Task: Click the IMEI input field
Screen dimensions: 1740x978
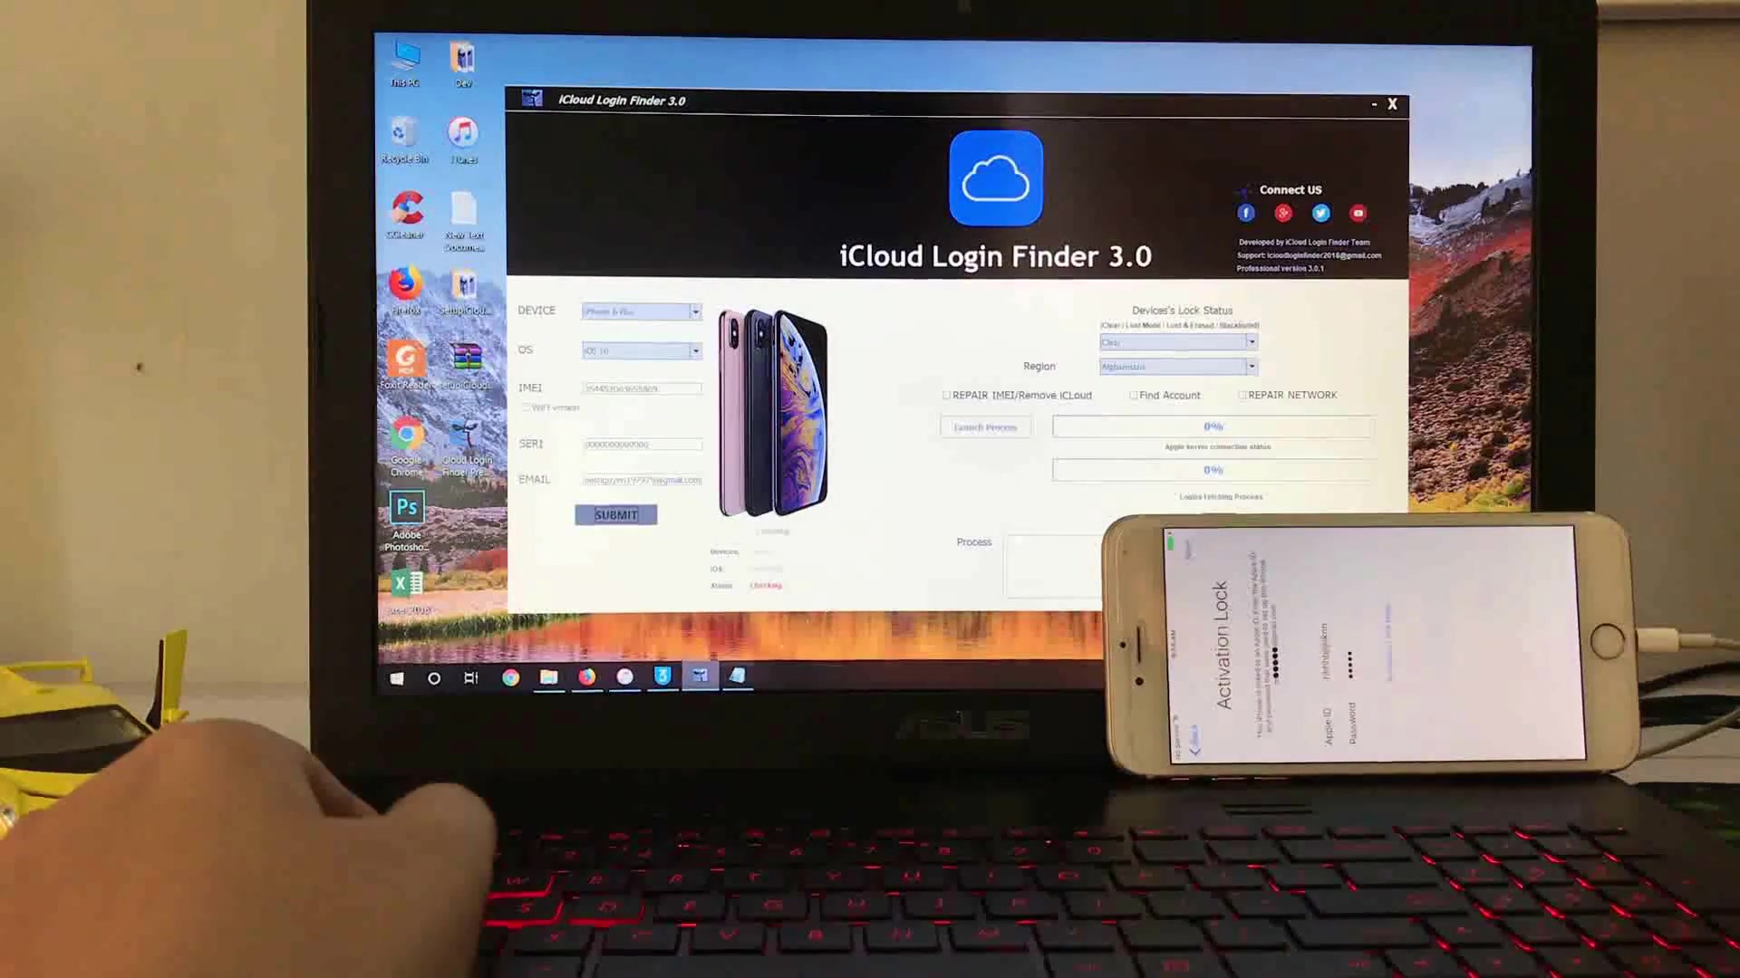Action: 642,387
